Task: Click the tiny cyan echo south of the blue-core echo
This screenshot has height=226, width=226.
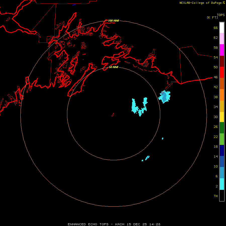Action: pos(162,139)
